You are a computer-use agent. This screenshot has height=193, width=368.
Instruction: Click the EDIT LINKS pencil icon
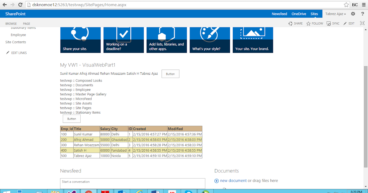8,52
